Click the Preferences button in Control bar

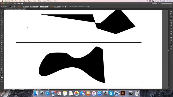(x=82, y=7)
